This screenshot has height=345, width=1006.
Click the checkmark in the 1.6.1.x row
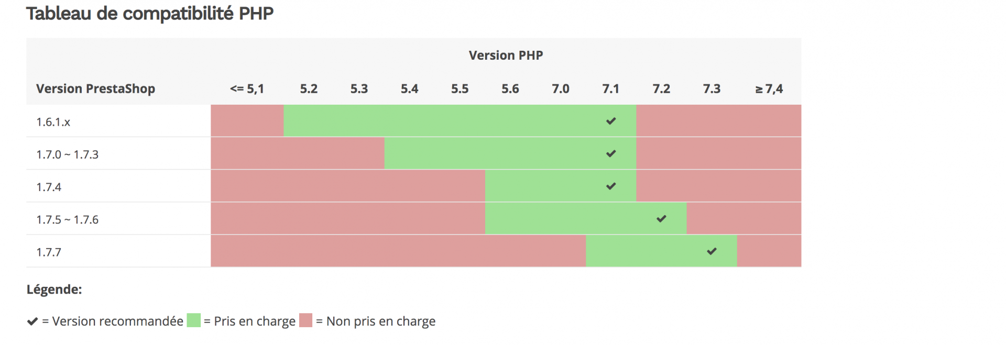pyautogui.click(x=611, y=121)
